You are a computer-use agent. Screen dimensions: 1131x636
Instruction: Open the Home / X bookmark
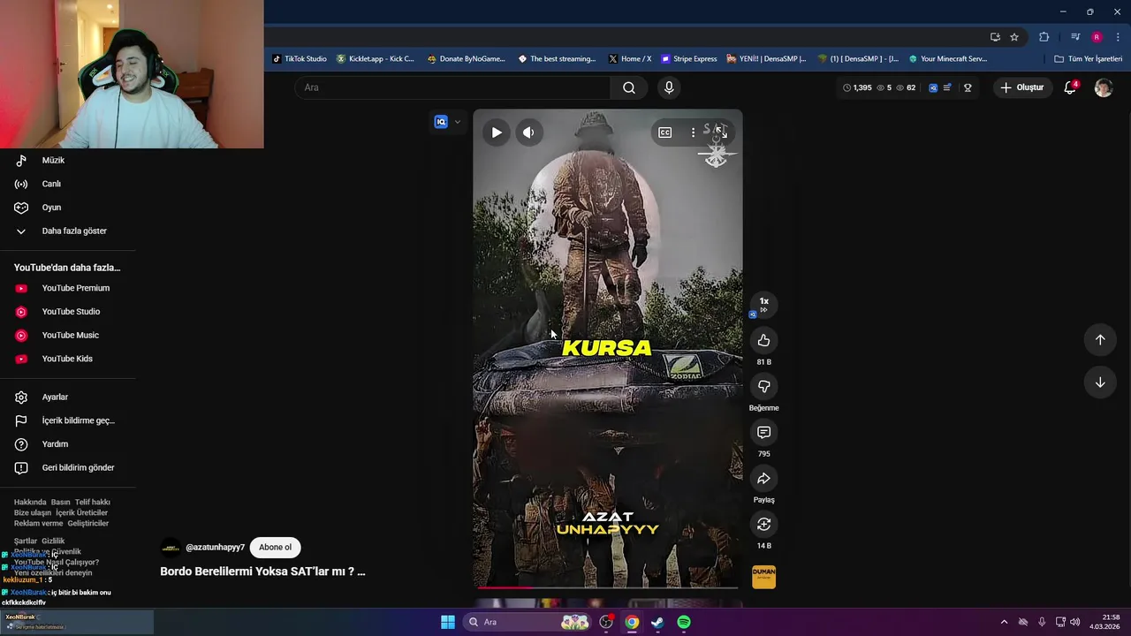tap(630, 59)
